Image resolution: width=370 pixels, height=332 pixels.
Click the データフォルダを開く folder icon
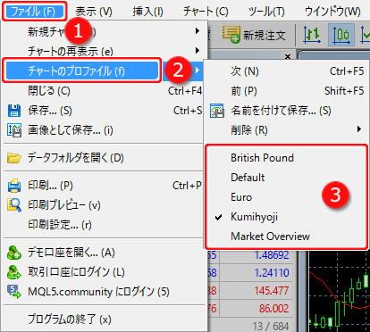pyautogui.click(x=14, y=158)
